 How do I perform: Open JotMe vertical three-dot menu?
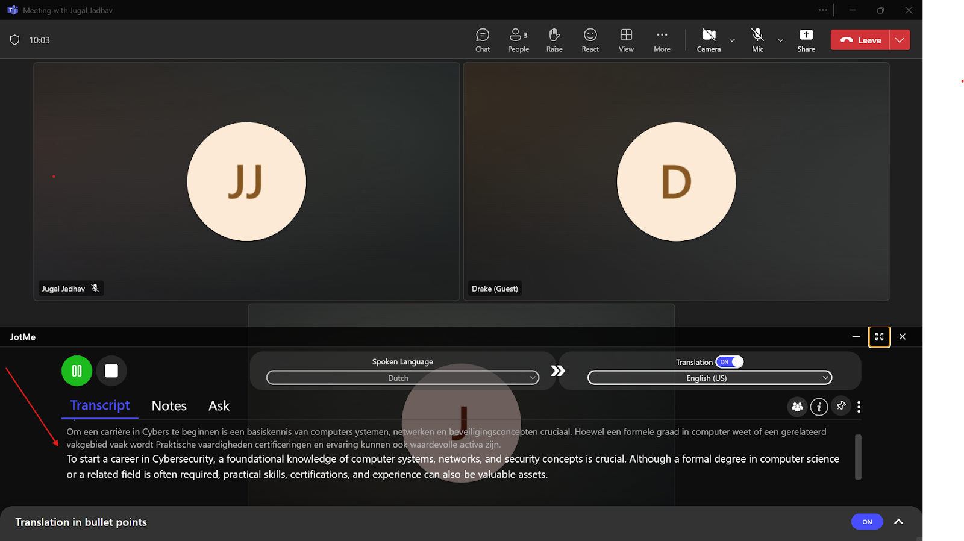859,407
